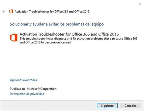Click the word equipo in blue heading
Image resolution: width=144 pixels, height=111 pixels.
click(98, 24)
